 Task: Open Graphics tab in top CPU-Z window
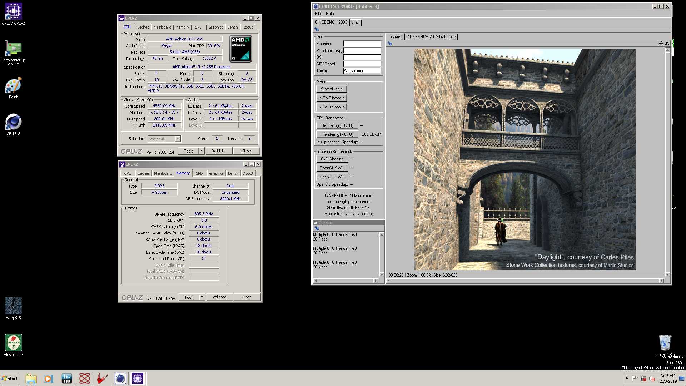click(x=215, y=27)
